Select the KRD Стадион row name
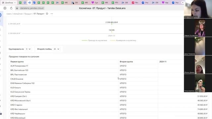Image resolution: width=212 pixels, height=119 pixels. click(x=16, y=105)
